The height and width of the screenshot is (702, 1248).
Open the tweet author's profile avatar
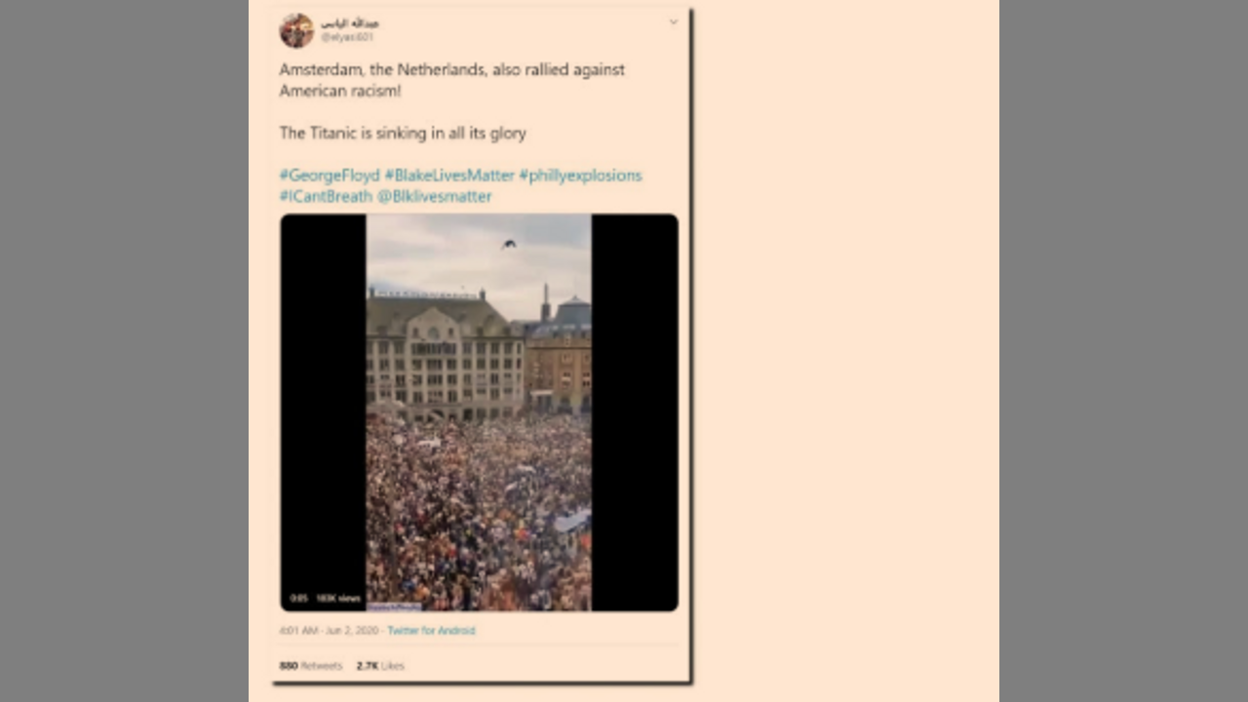[296, 30]
